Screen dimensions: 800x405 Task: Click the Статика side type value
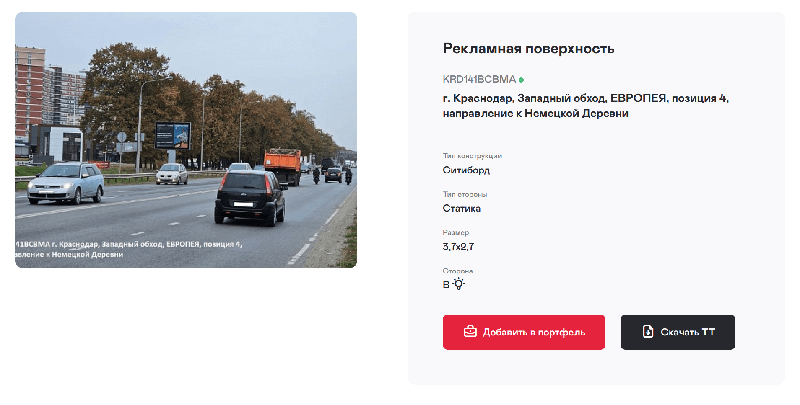click(x=462, y=208)
